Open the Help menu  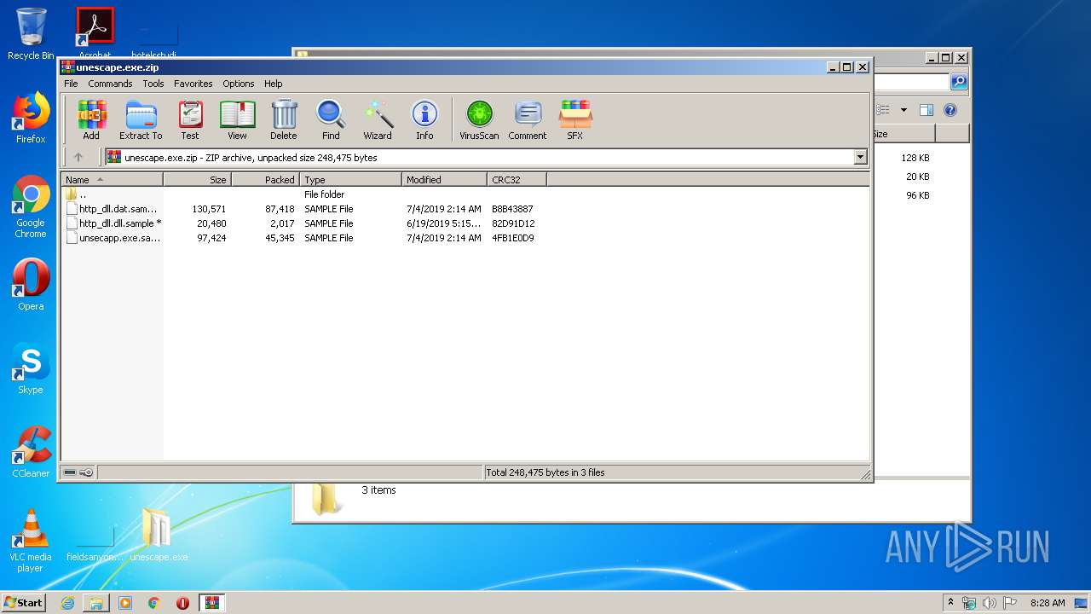pyautogui.click(x=273, y=84)
